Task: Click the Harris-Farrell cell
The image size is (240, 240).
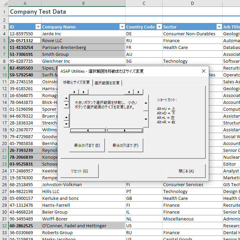Action: point(83,205)
